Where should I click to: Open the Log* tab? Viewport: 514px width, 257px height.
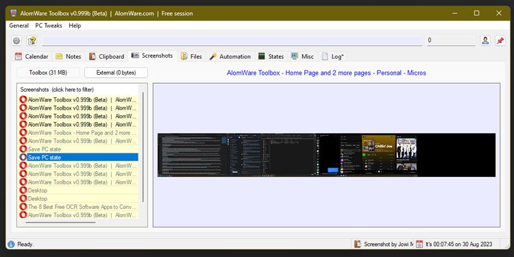(x=332, y=56)
